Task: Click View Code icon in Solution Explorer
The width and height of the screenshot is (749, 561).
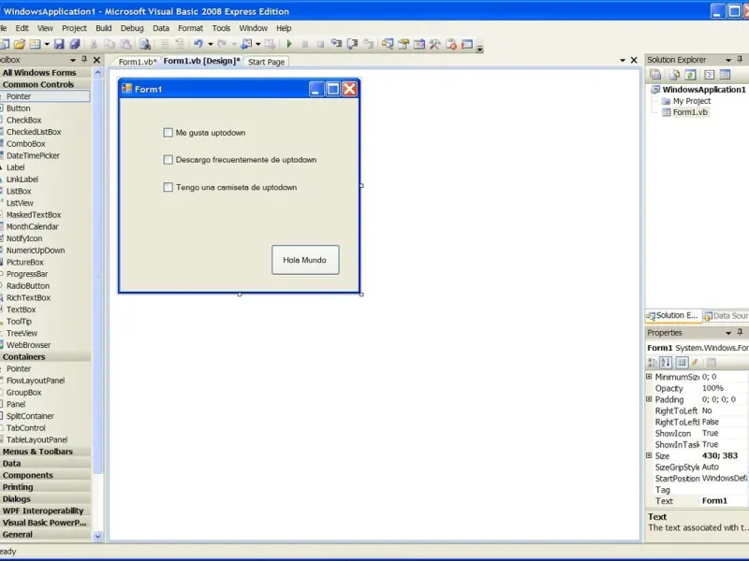Action: 710,75
